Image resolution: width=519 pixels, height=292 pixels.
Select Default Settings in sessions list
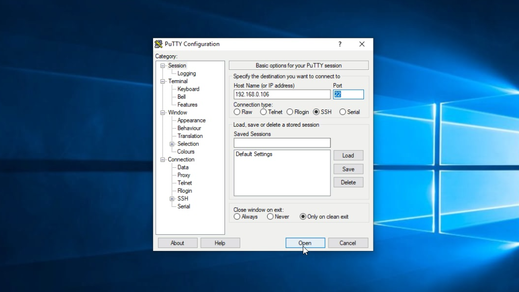(x=254, y=154)
